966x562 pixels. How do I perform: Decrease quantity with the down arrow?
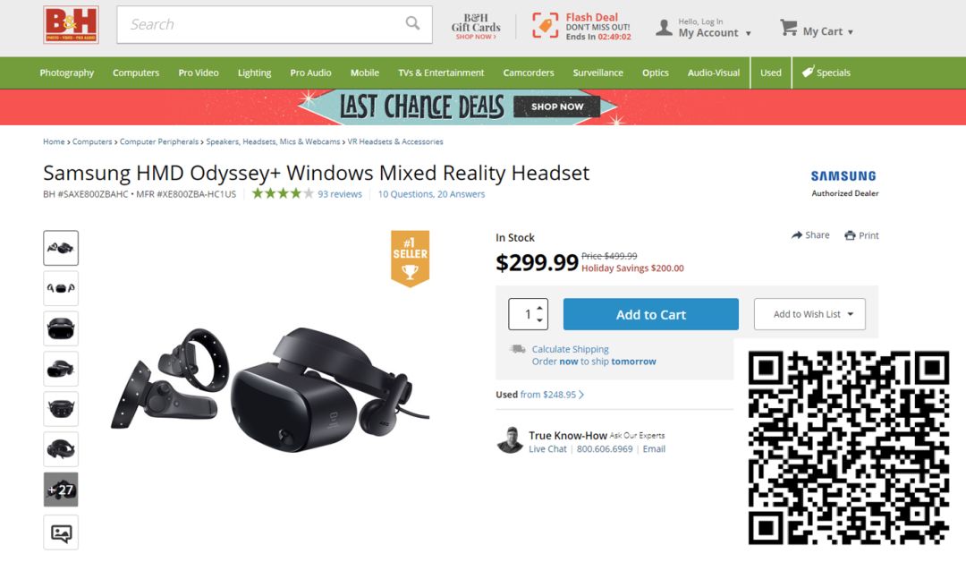[x=539, y=319]
